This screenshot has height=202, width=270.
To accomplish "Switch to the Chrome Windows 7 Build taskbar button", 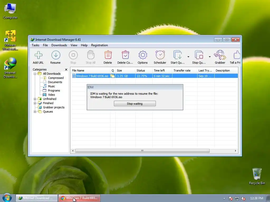I will 79,198.
